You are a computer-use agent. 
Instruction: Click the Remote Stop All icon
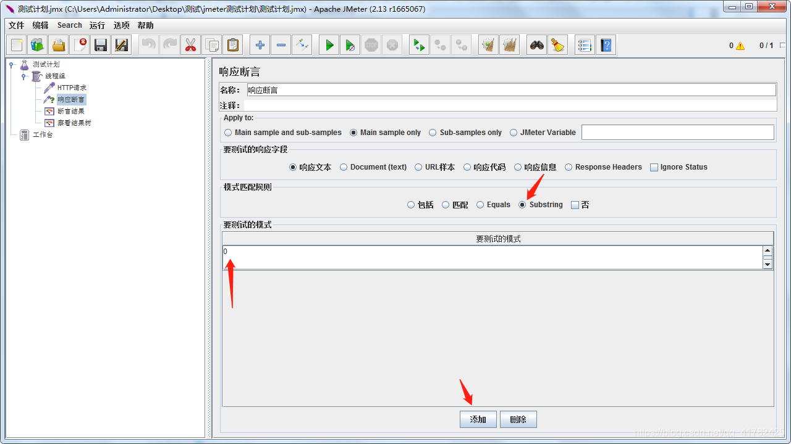coord(440,45)
